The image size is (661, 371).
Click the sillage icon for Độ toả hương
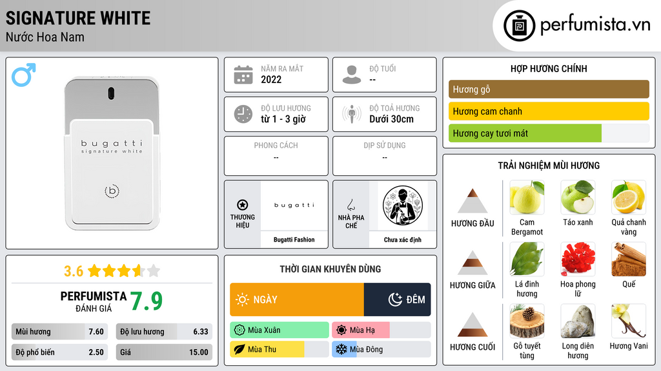pos(352,114)
